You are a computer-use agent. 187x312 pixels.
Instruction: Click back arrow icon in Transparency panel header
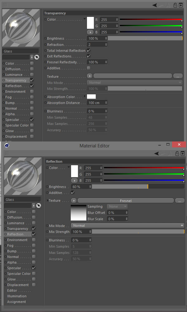point(155,5)
